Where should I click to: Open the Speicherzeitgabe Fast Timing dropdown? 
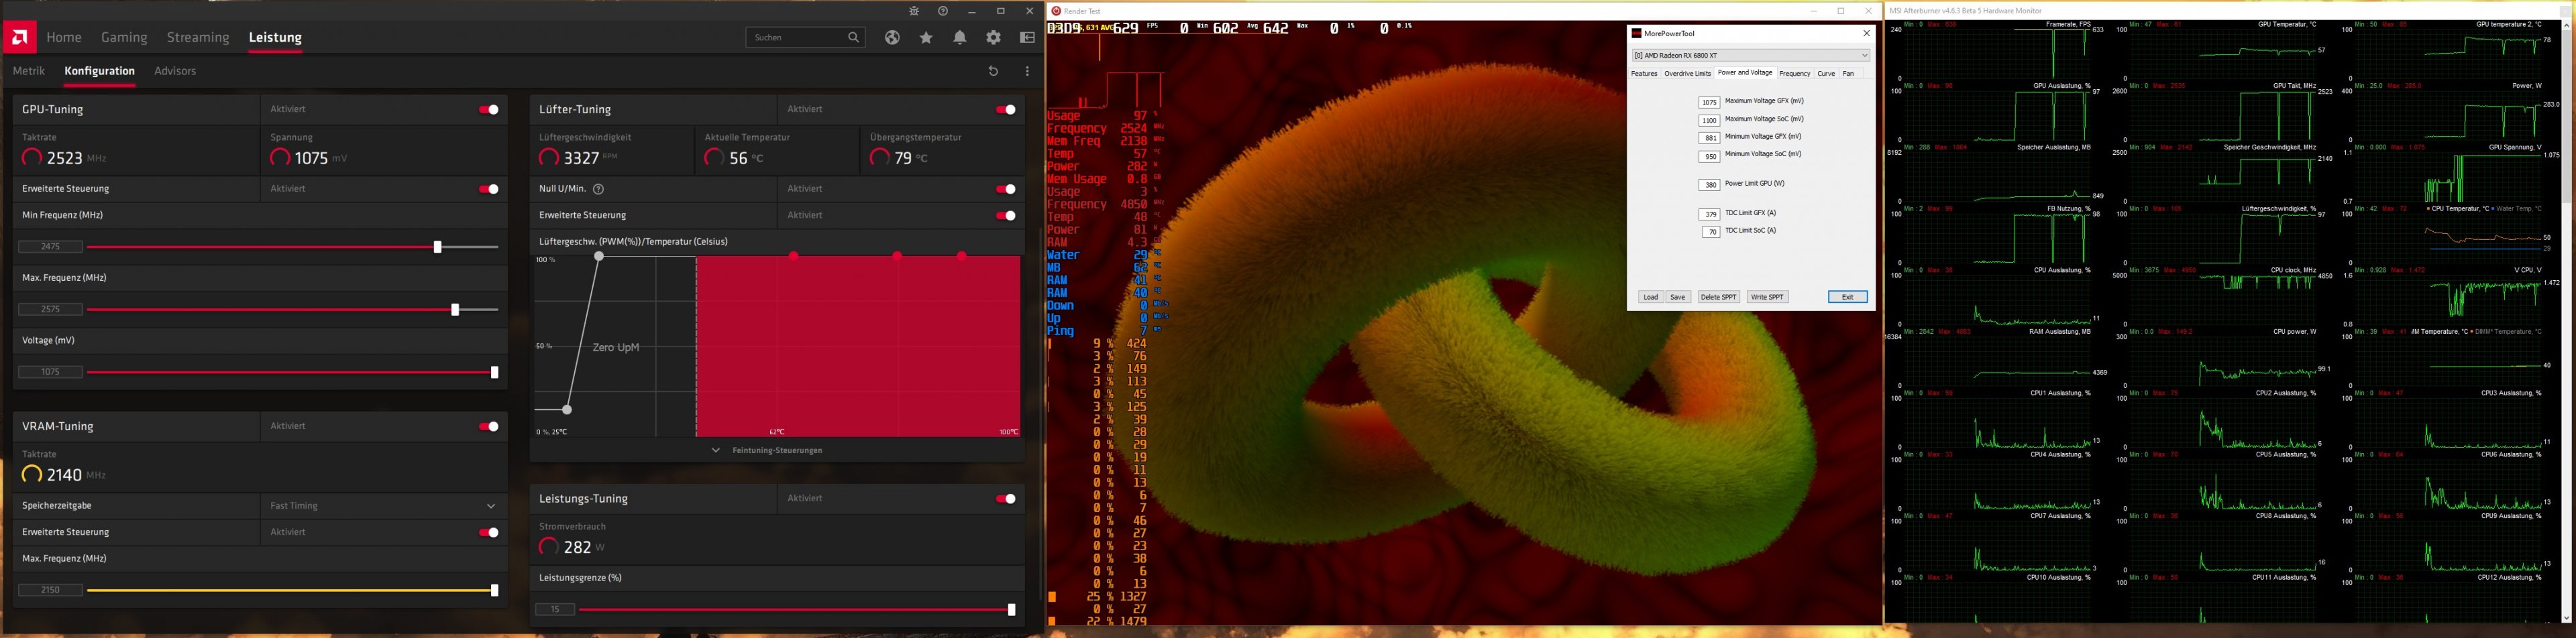tap(384, 506)
